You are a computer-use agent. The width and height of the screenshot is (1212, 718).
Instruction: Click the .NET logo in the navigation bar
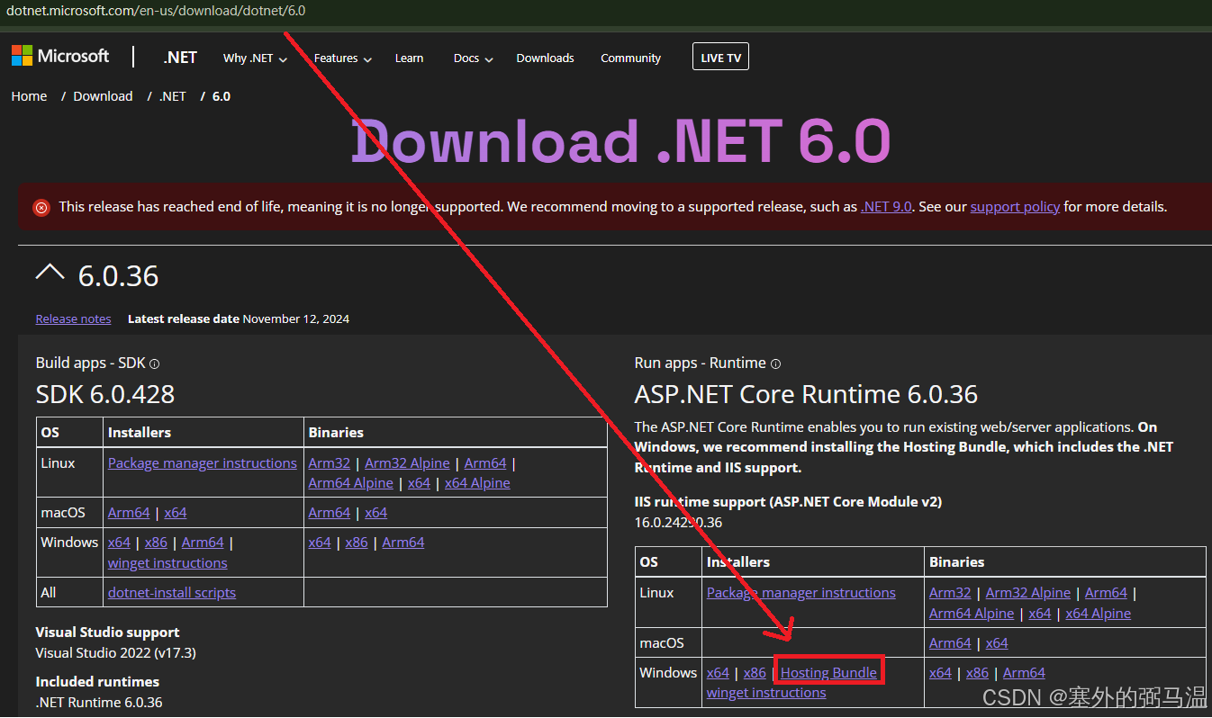(180, 57)
